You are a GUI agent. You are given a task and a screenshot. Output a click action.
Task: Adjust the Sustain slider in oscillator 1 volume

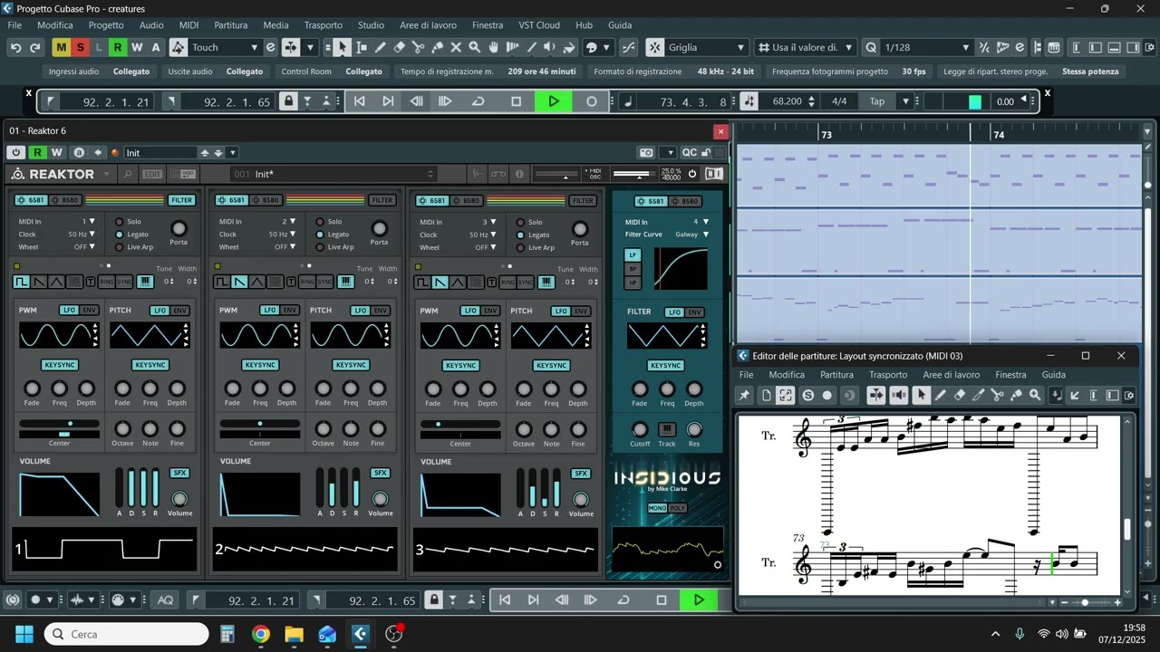[x=143, y=487]
